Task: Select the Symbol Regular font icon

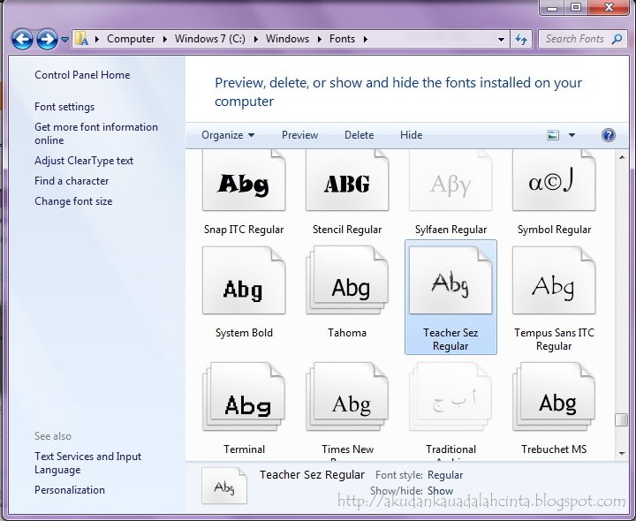Action: coord(554,183)
